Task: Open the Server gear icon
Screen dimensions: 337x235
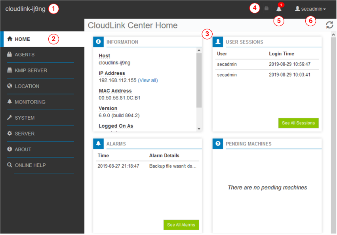Action: point(11,134)
